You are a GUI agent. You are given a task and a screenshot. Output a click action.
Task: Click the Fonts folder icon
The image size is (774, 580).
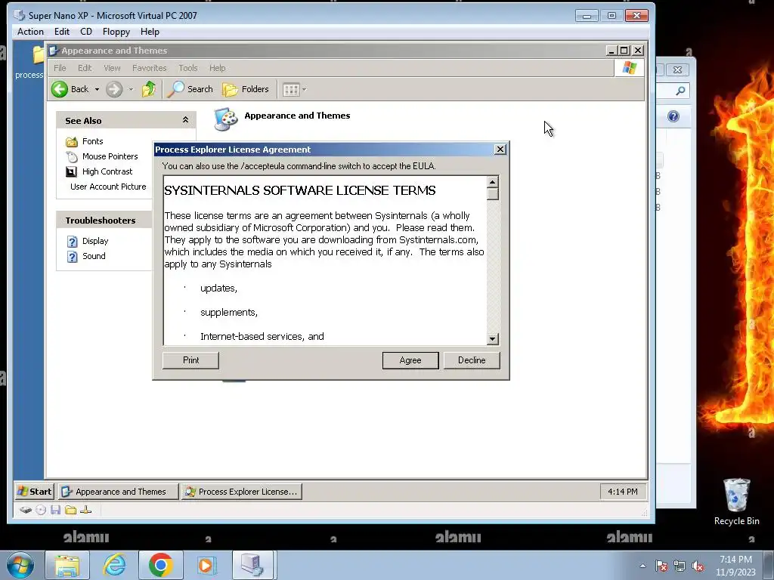(72, 142)
